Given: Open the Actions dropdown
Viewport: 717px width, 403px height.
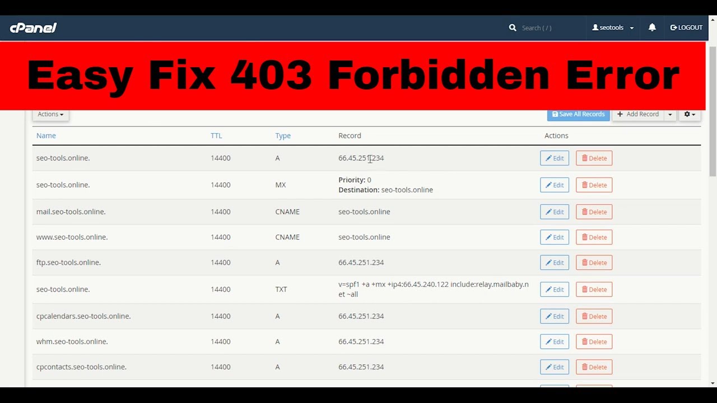Looking at the screenshot, I should coord(50,114).
